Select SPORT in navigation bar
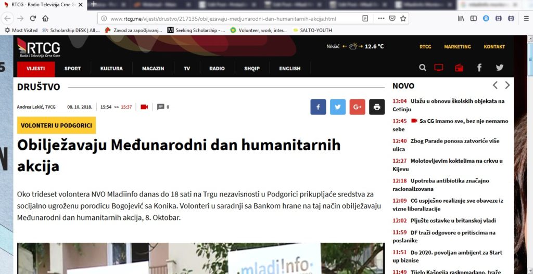533x274 pixels. [72, 69]
